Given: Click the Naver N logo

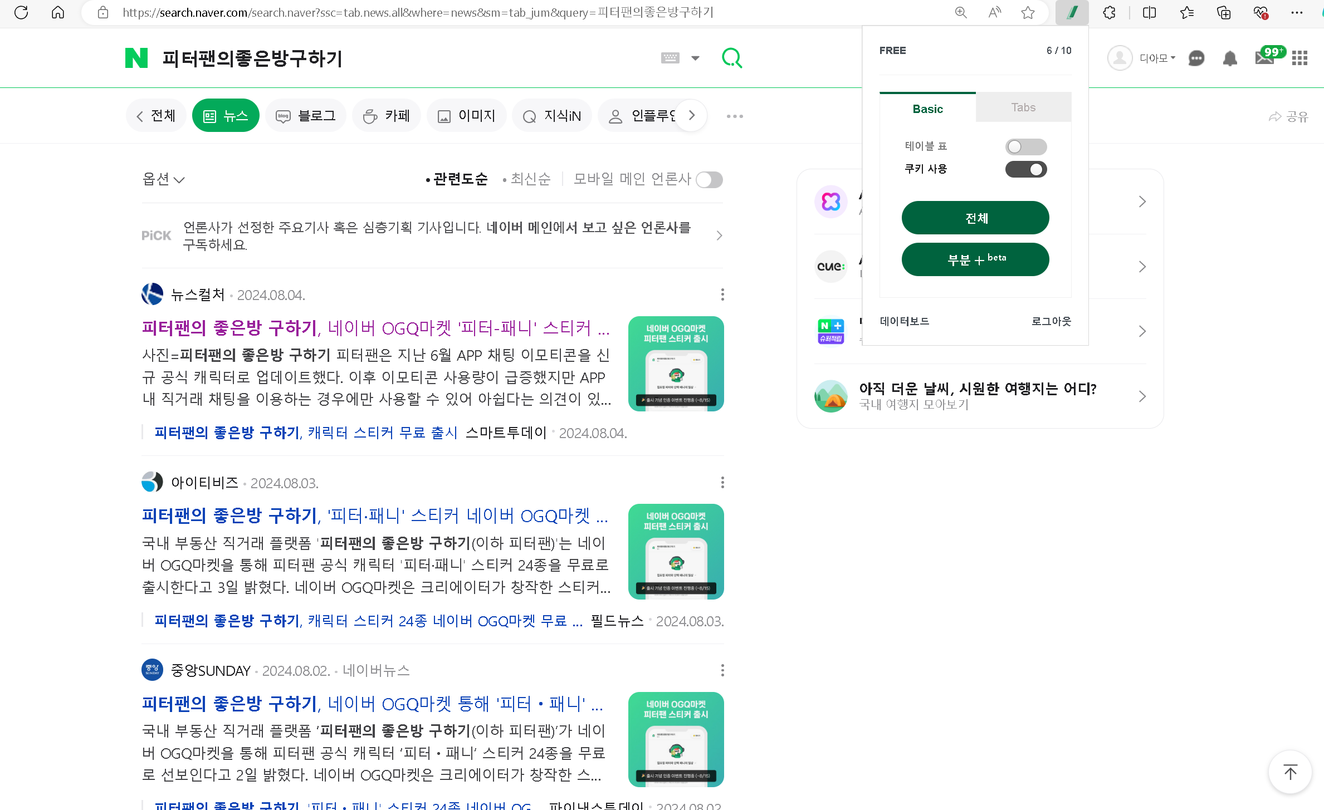Looking at the screenshot, I should coord(136,58).
